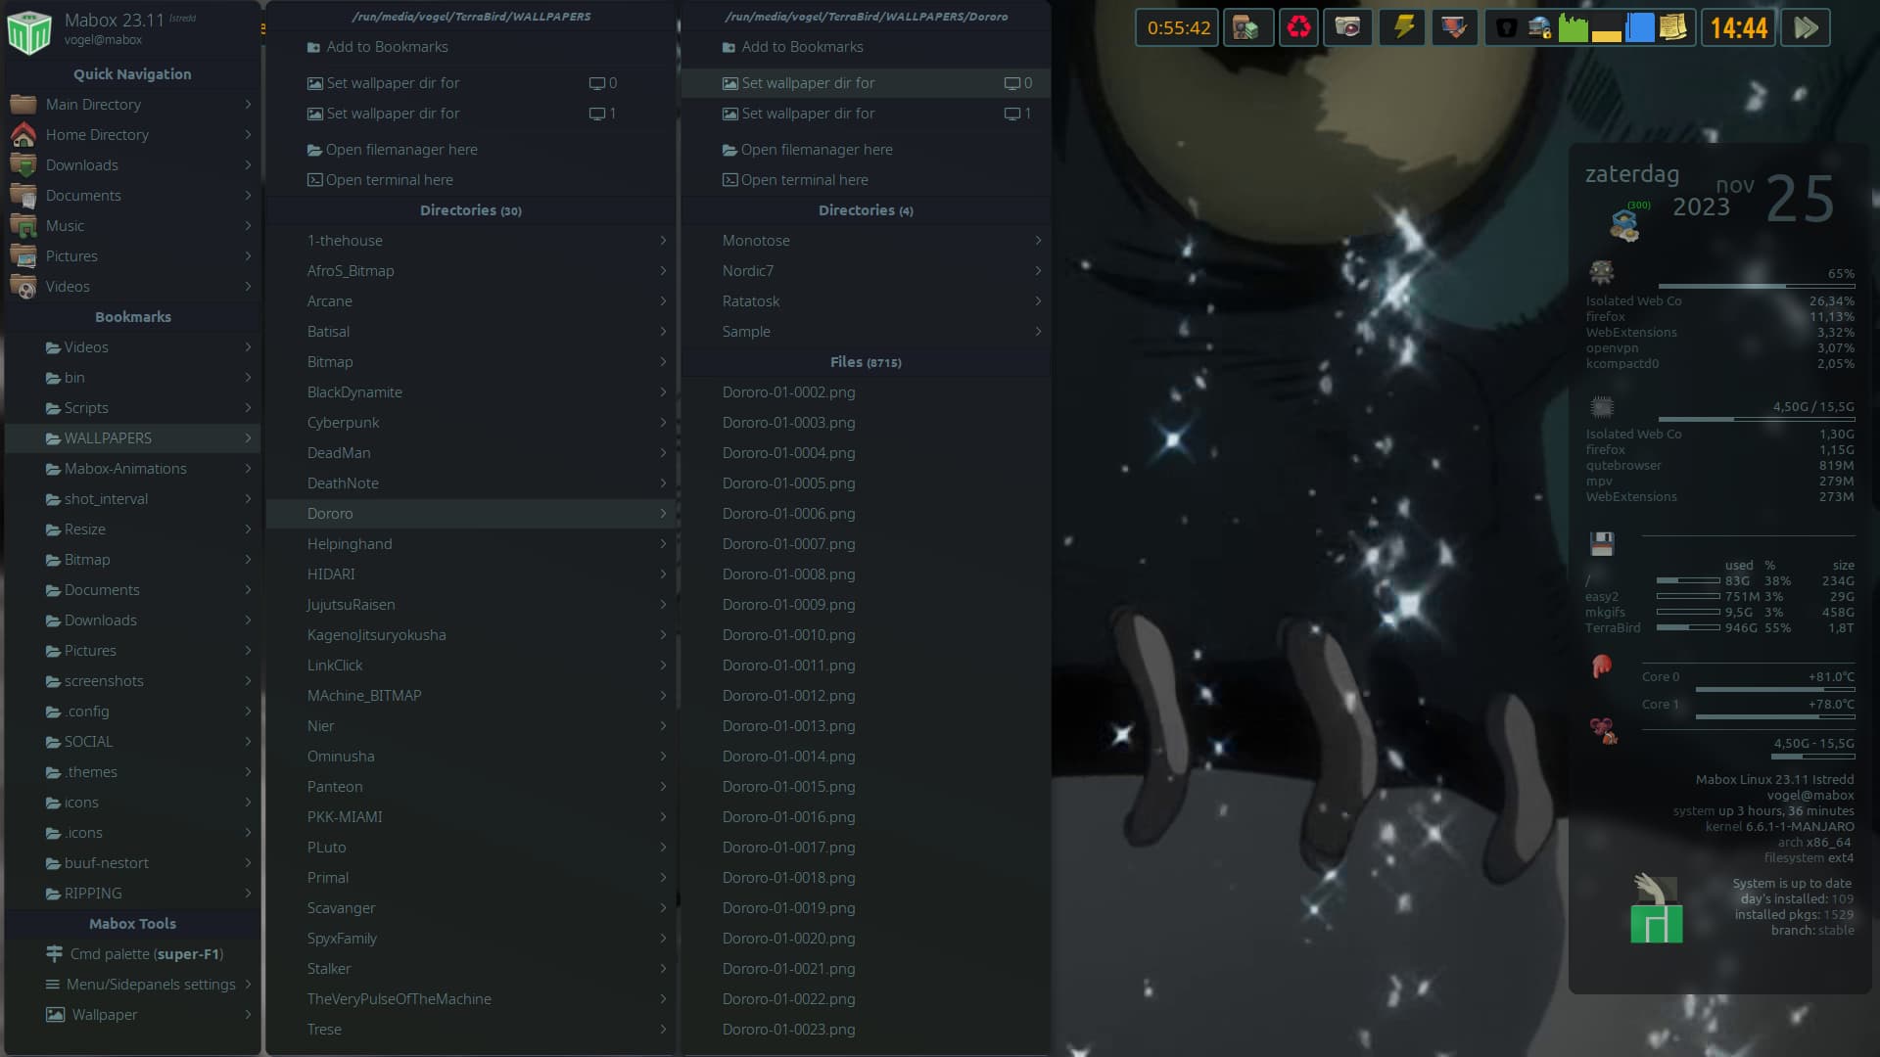The height and width of the screenshot is (1057, 1880).
Task: Set Dororo wallpaper dir for monitor 0
Action: point(866,83)
